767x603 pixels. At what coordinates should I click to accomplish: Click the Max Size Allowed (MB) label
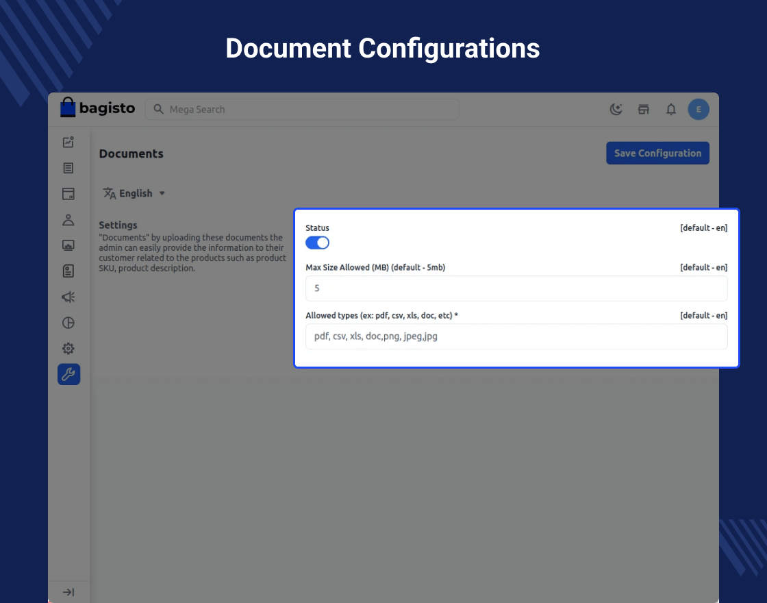tap(375, 267)
